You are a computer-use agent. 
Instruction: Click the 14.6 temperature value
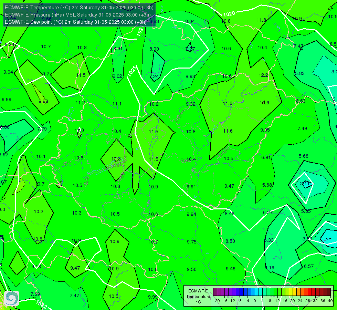264,103
